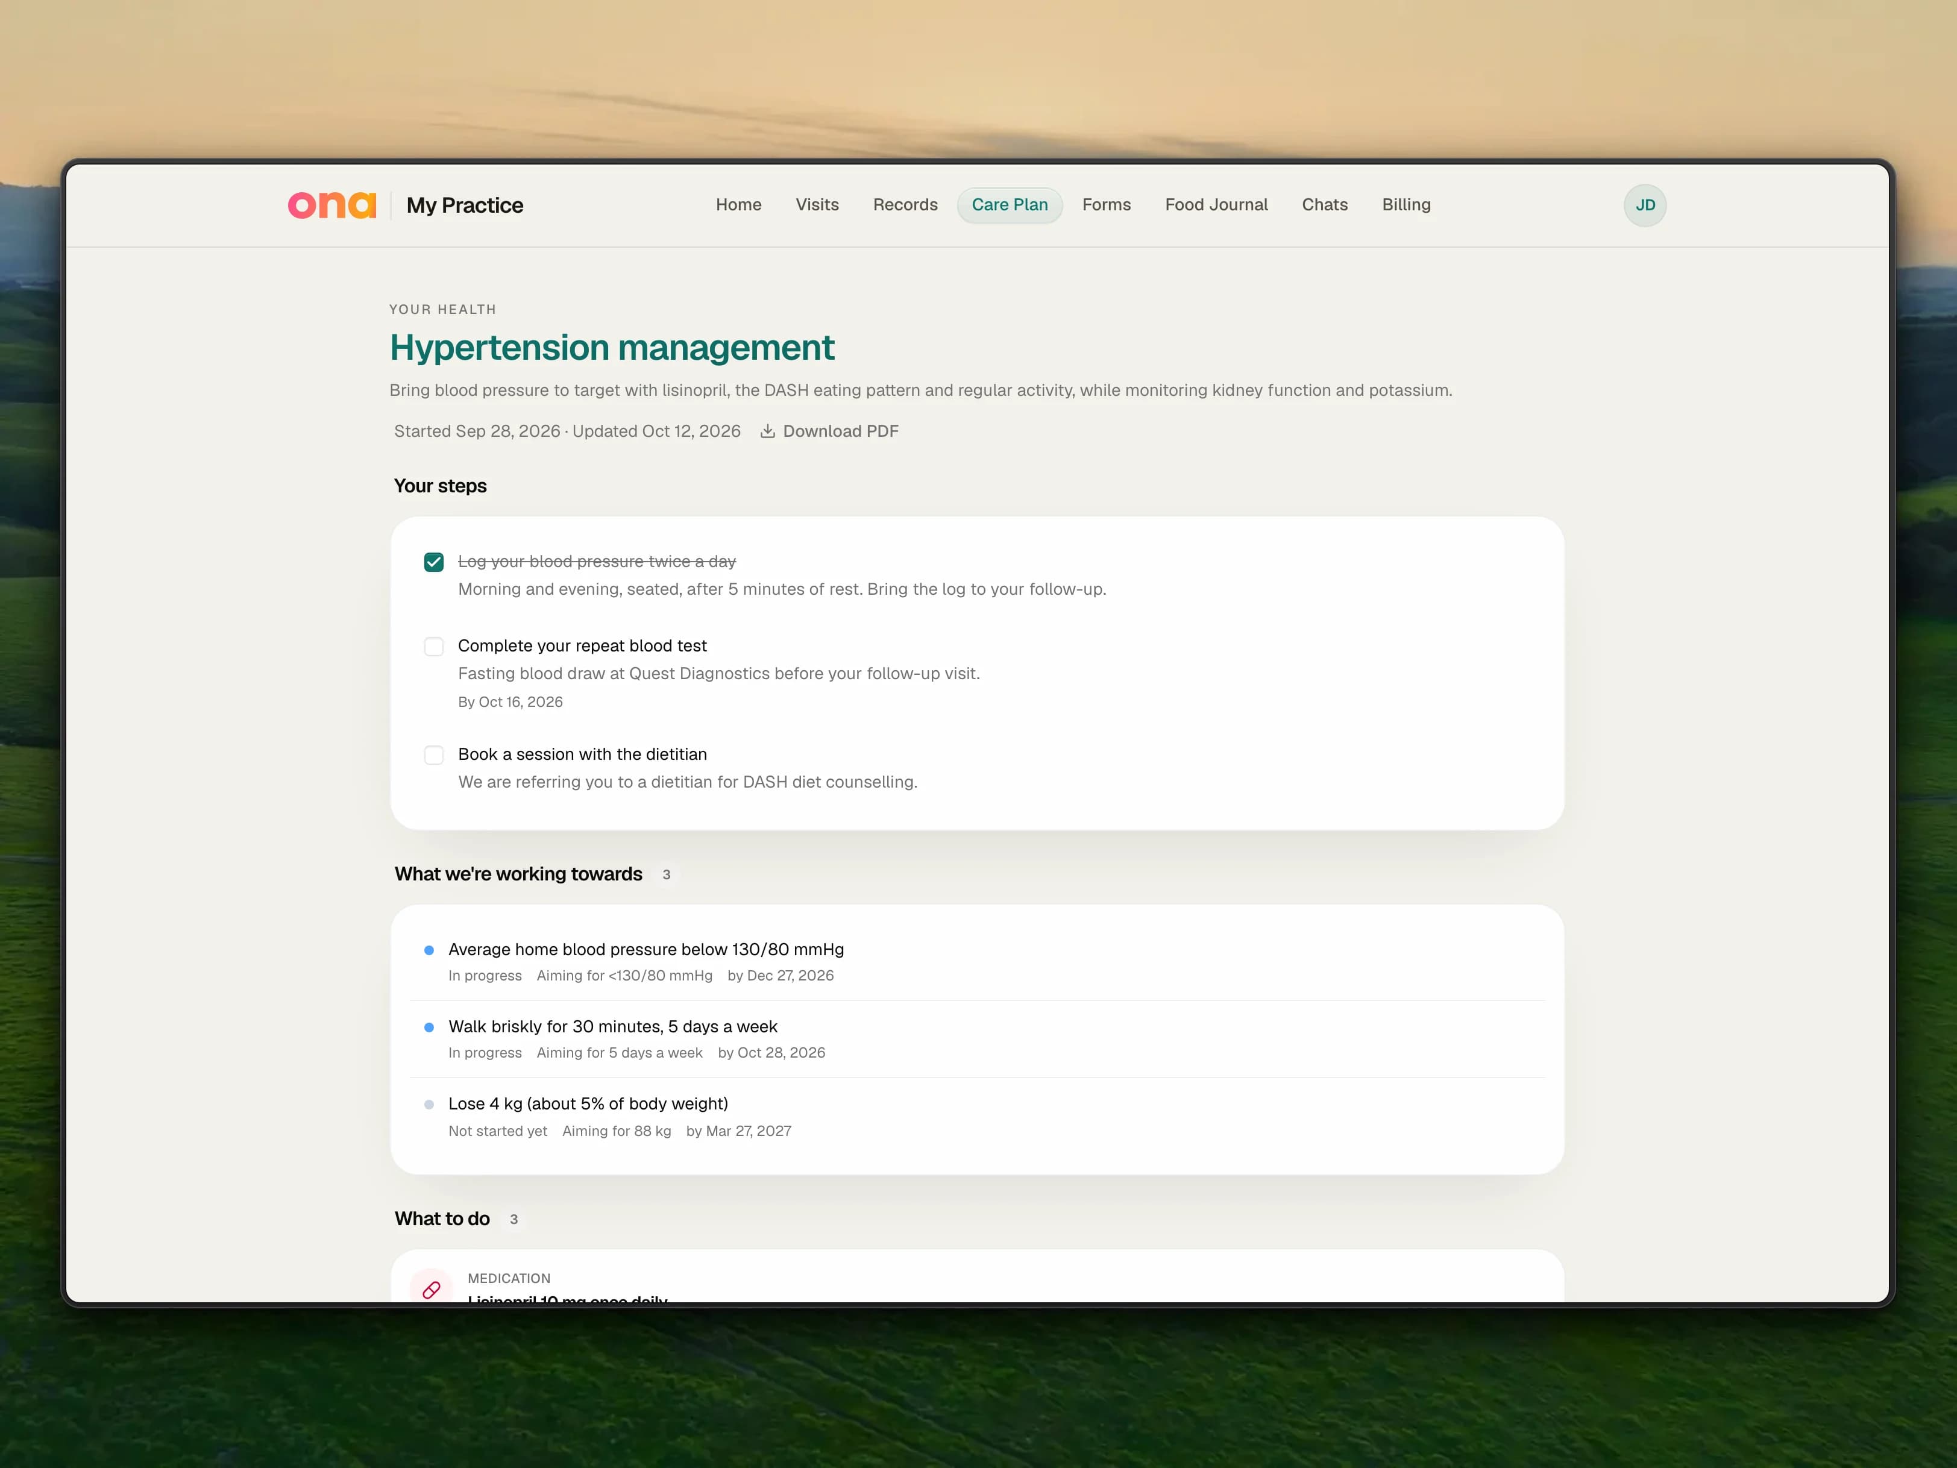Open goal Average home blood pressure below 130/80

tap(978, 961)
